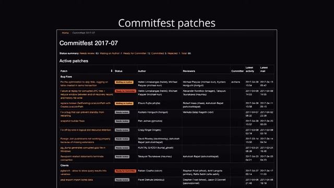Click author Fabien Coelho cell

point(150,171)
